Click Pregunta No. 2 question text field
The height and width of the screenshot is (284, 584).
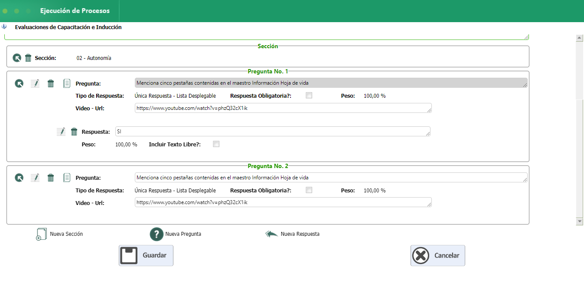pyautogui.click(x=331, y=178)
